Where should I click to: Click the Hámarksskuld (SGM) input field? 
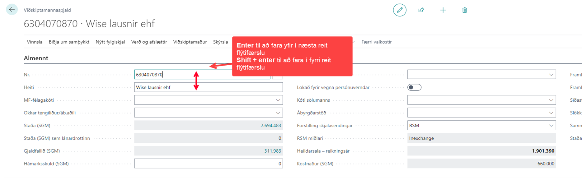208,164
